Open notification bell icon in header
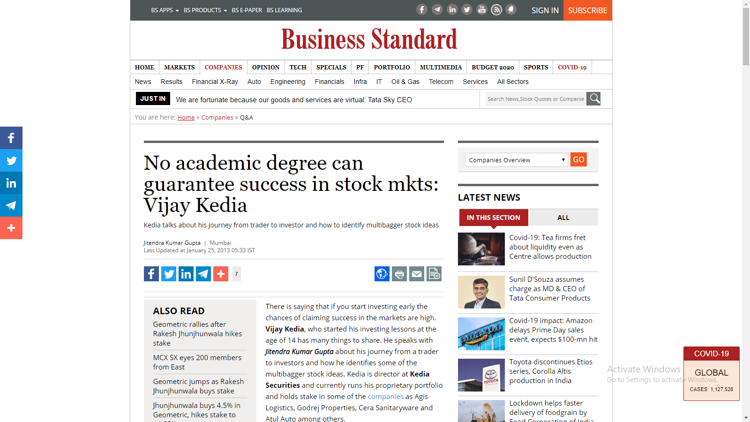750x422 pixels. [x=511, y=9]
